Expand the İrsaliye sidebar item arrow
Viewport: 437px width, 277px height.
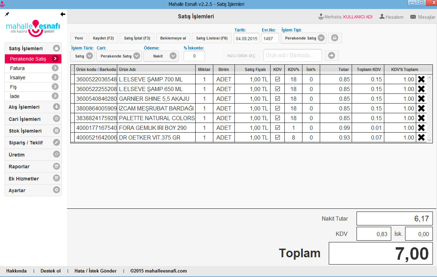55,78
